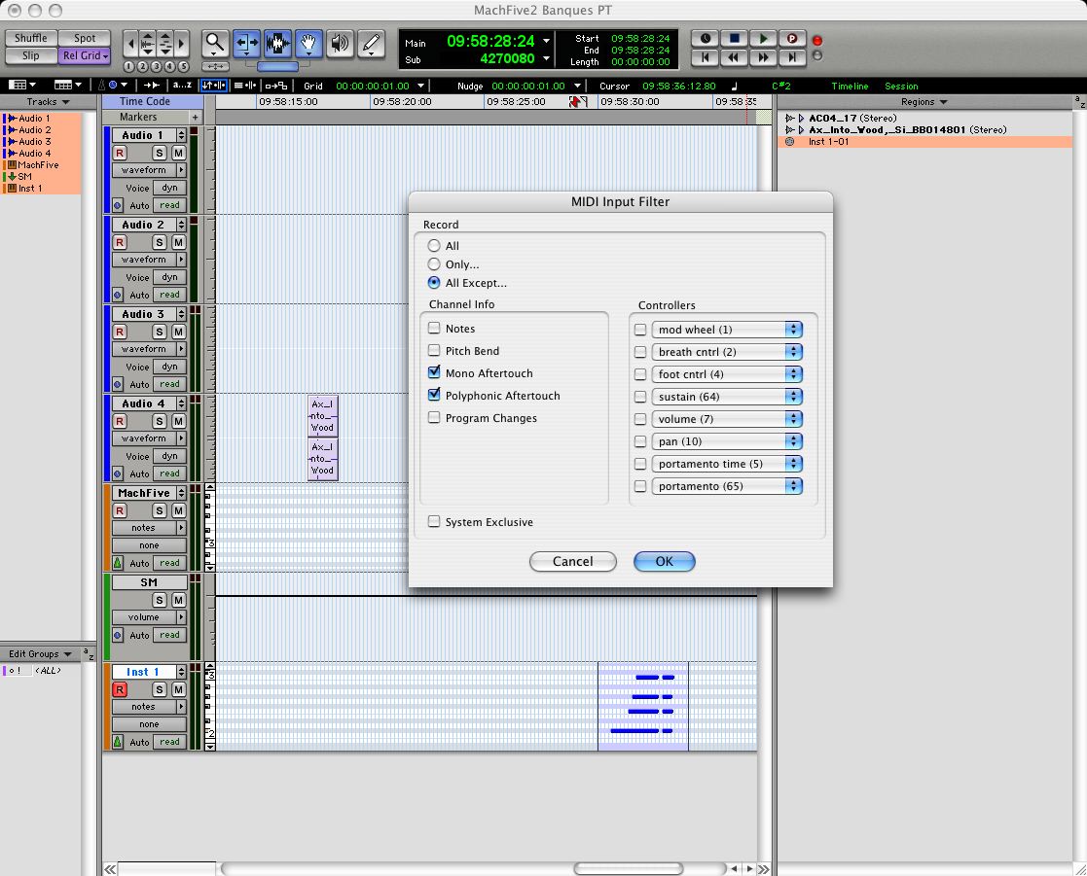Select the Scrubber speaker tool

[x=340, y=43]
